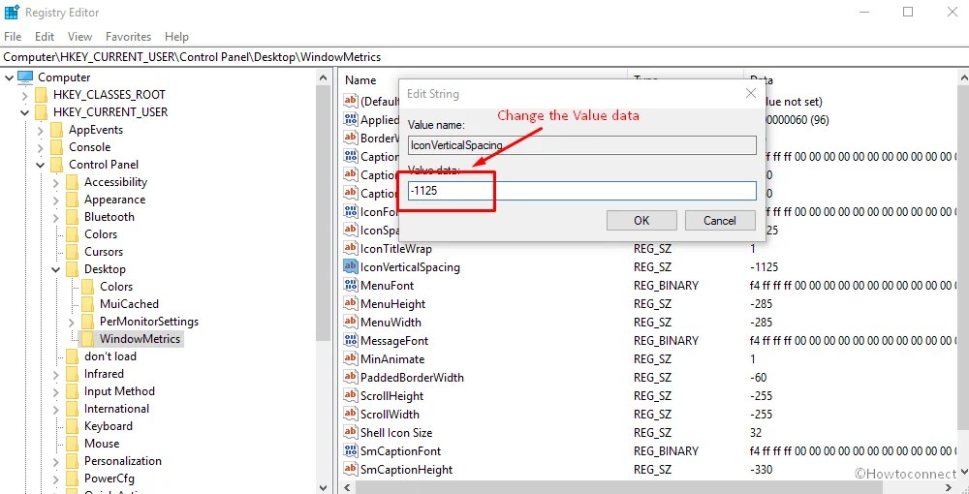Click the MenuFont binary value icon
Image resolution: width=969 pixels, height=494 pixels.
click(351, 286)
